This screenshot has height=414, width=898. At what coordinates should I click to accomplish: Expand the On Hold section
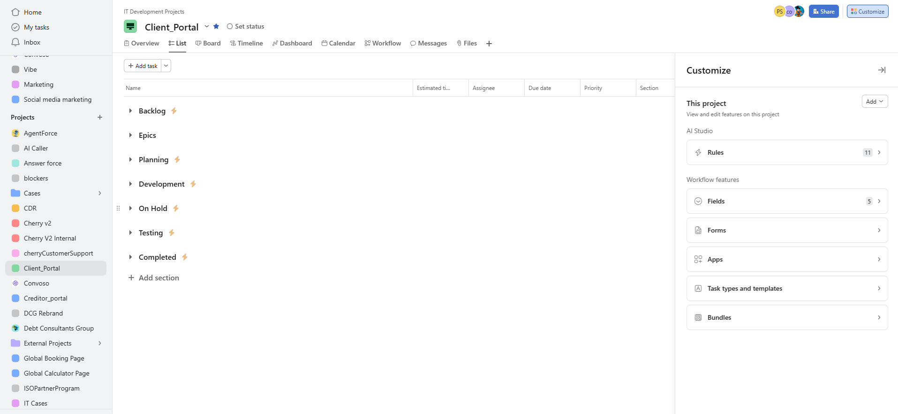130,208
